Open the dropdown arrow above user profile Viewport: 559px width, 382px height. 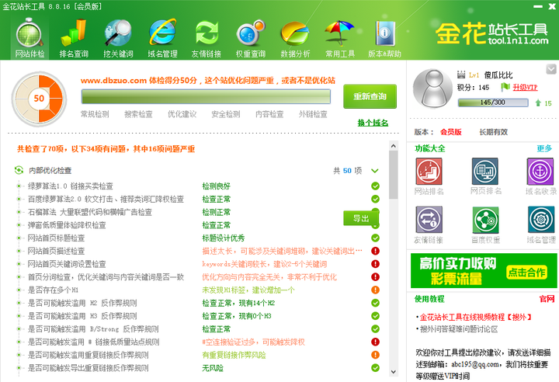point(551,69)
